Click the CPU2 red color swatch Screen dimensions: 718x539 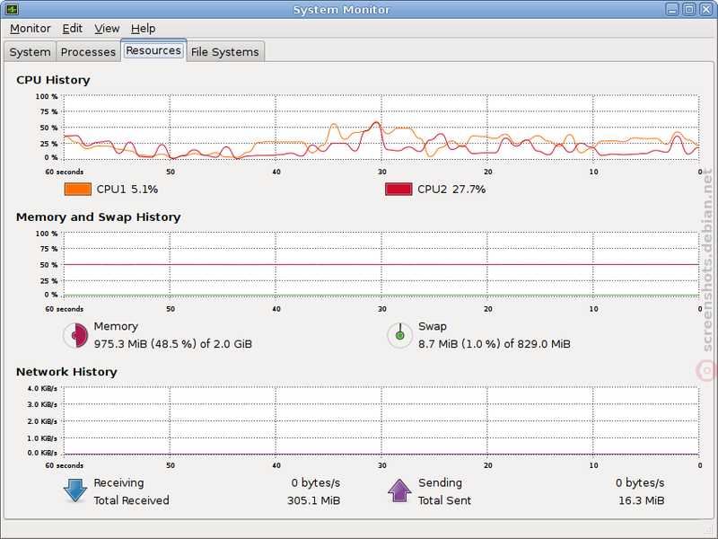pos(398,190)
